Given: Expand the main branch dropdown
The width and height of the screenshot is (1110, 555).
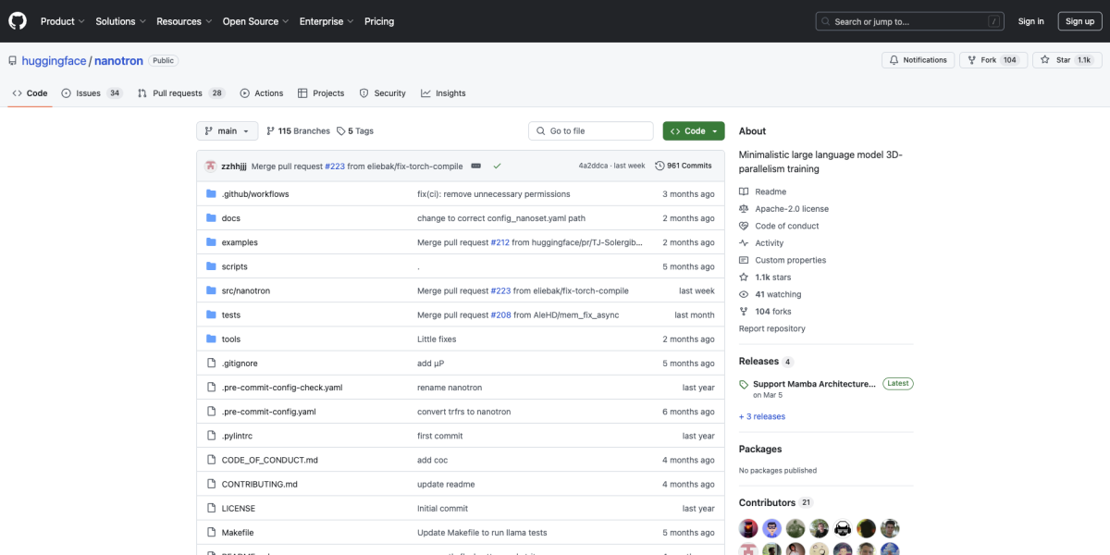Looking at the screenshot, I should [x=227, y=131].
